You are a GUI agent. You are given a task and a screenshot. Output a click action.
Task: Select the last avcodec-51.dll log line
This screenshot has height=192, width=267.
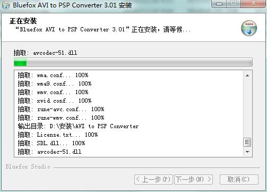click(x=49, y=152)
